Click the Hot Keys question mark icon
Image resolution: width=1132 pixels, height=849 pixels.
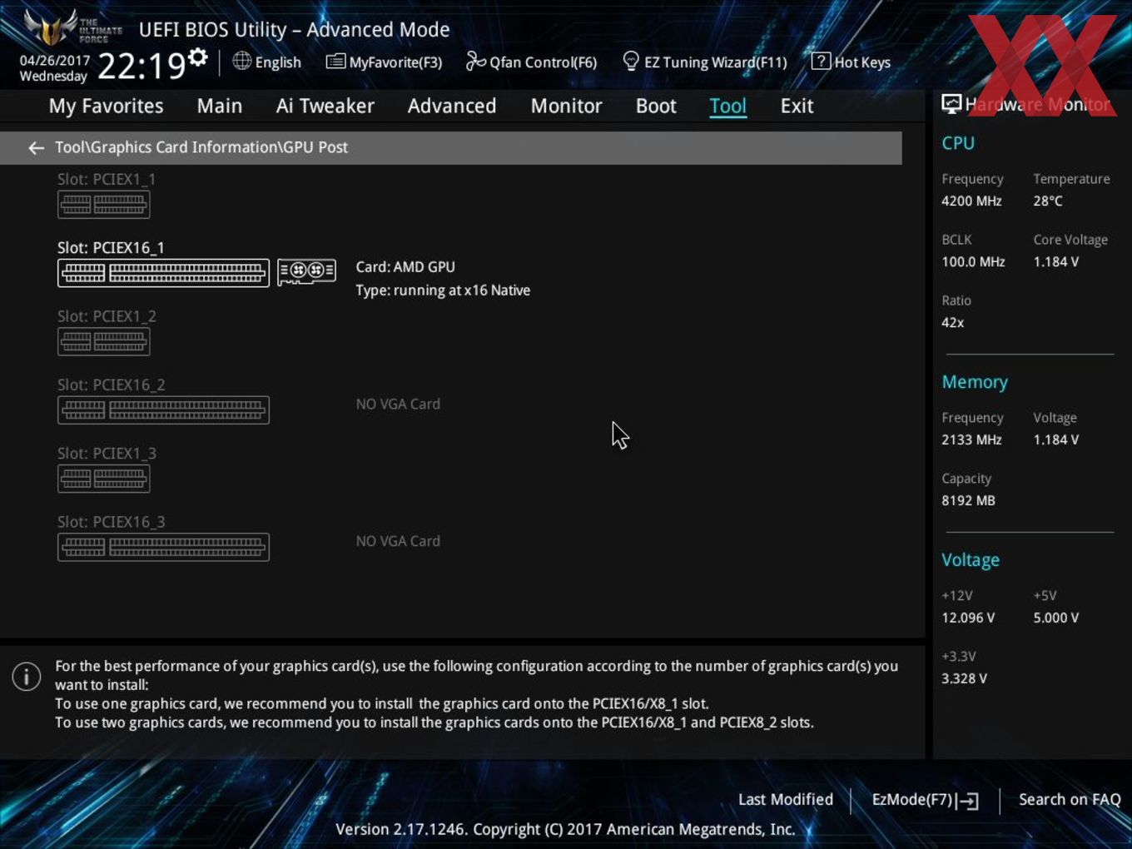[x=821, y=62]
